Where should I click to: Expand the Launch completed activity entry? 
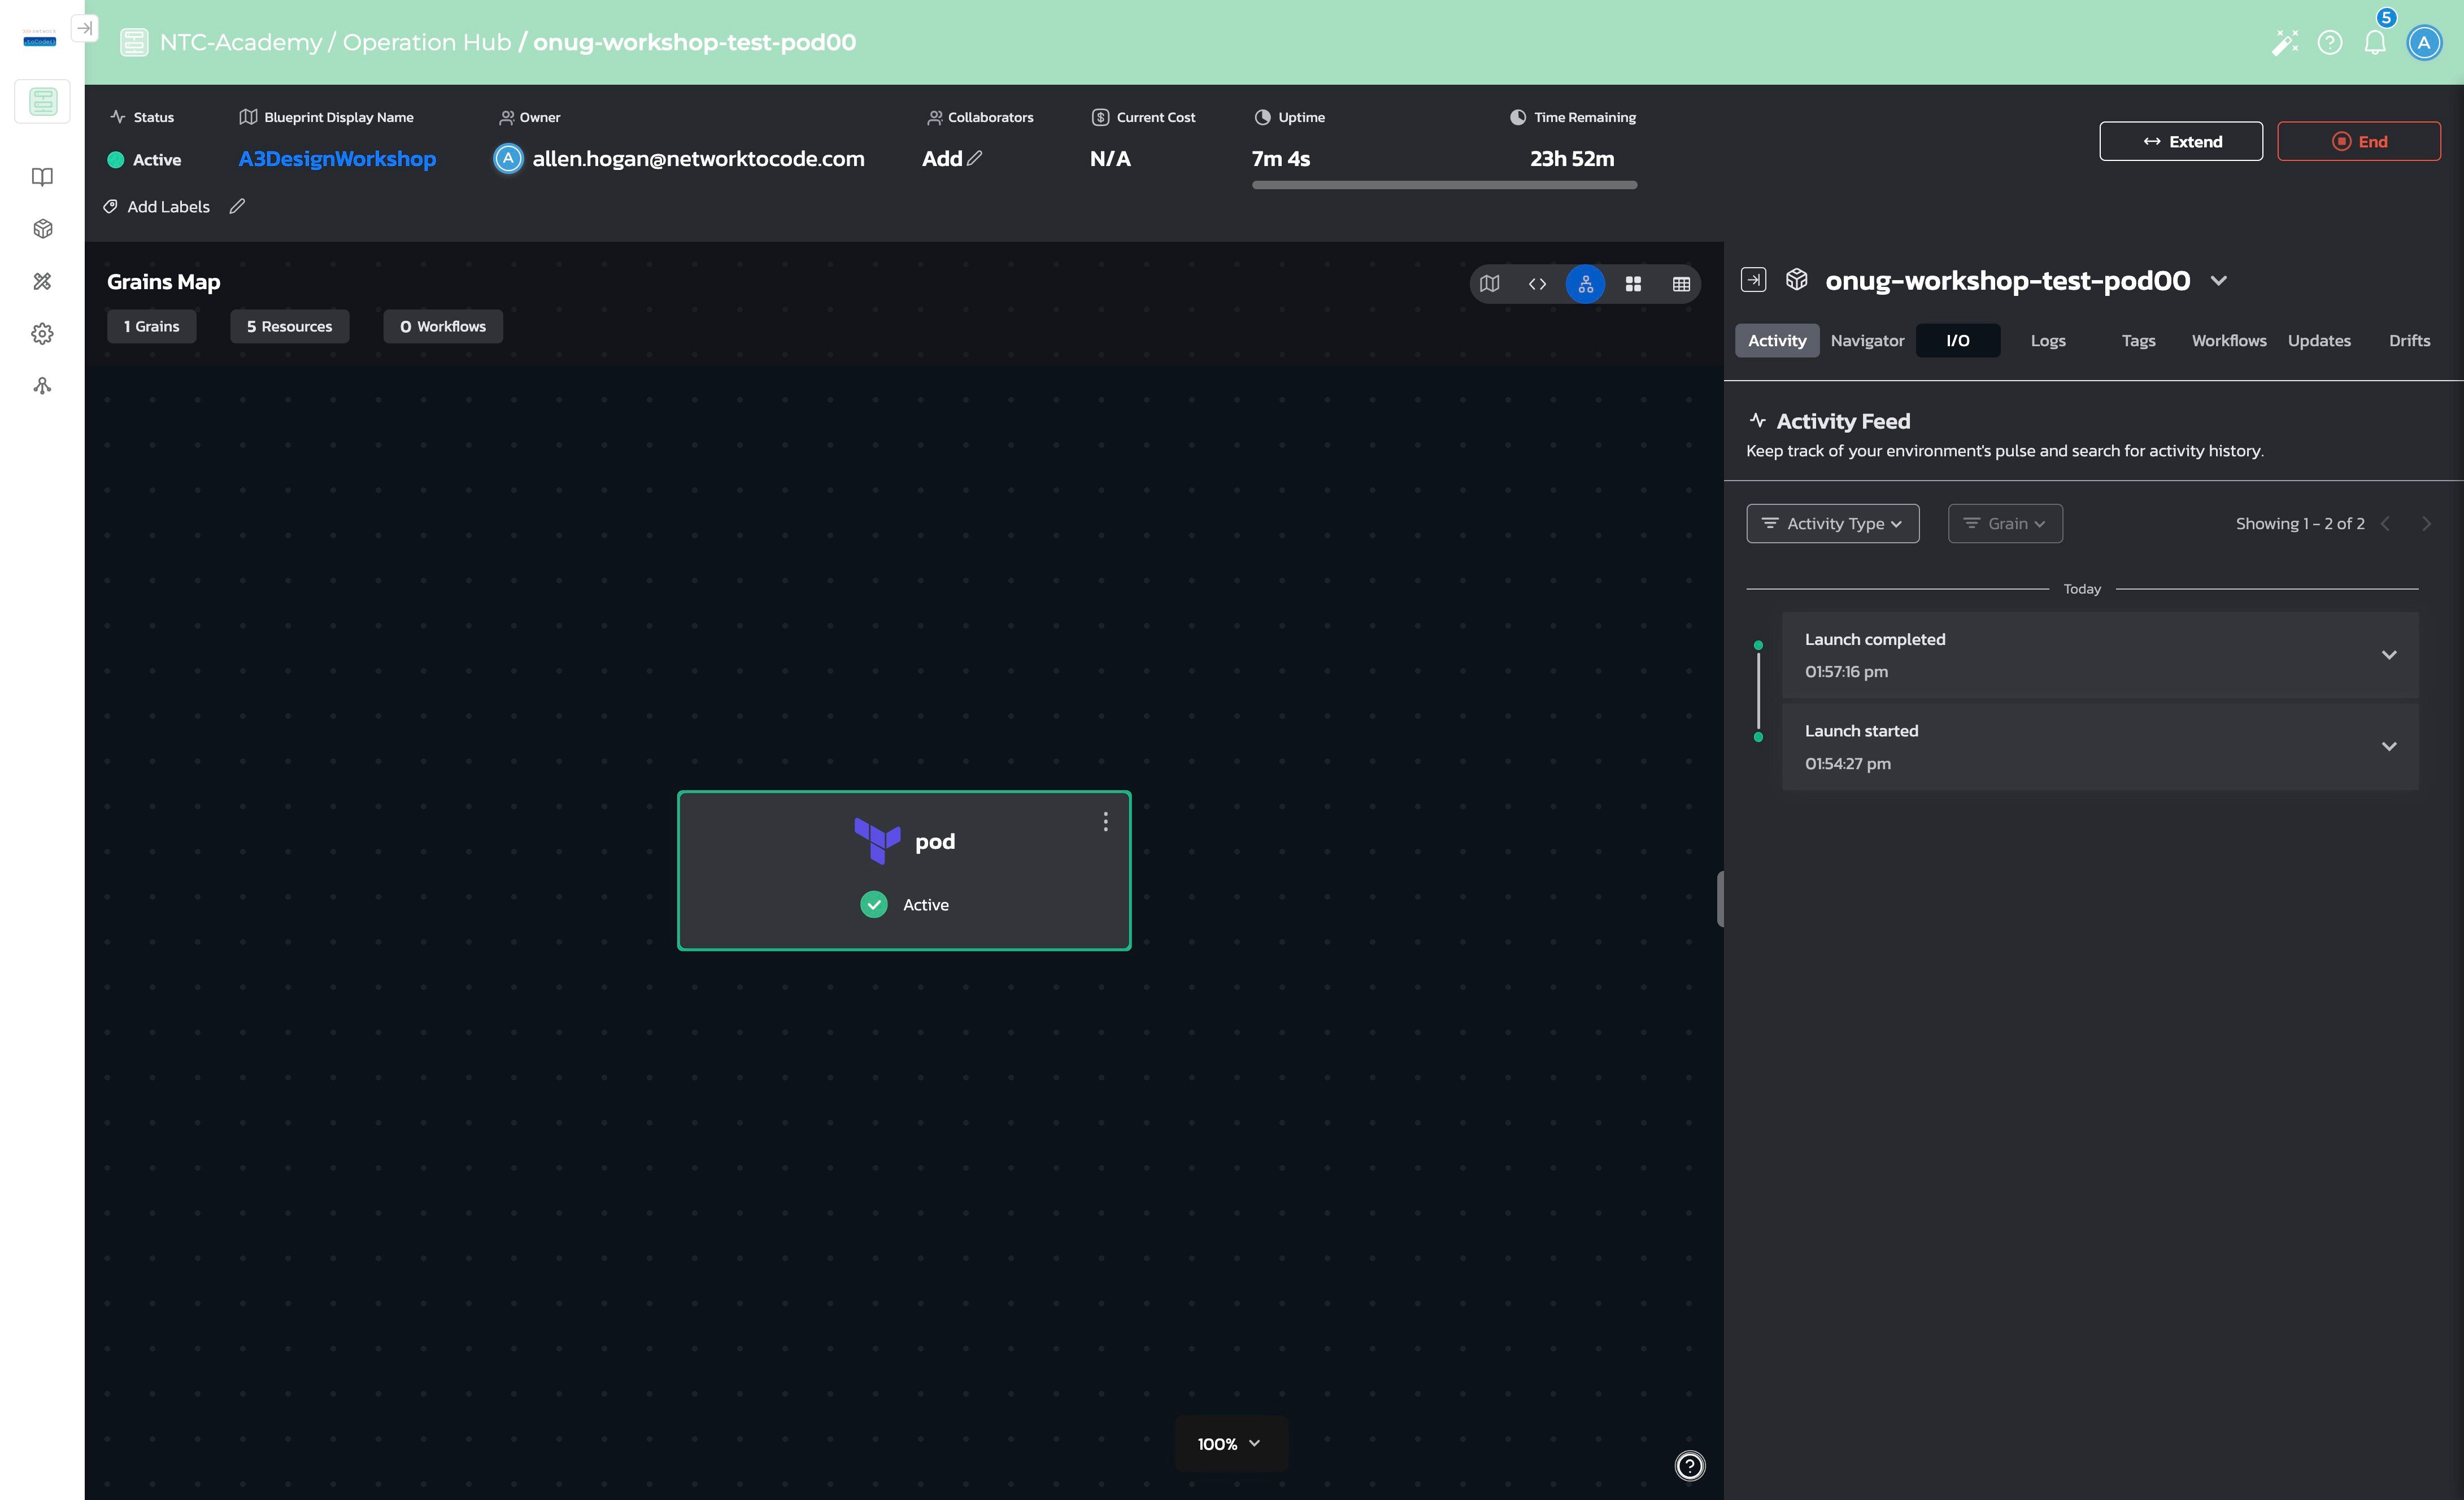(x=2388, y=655)
